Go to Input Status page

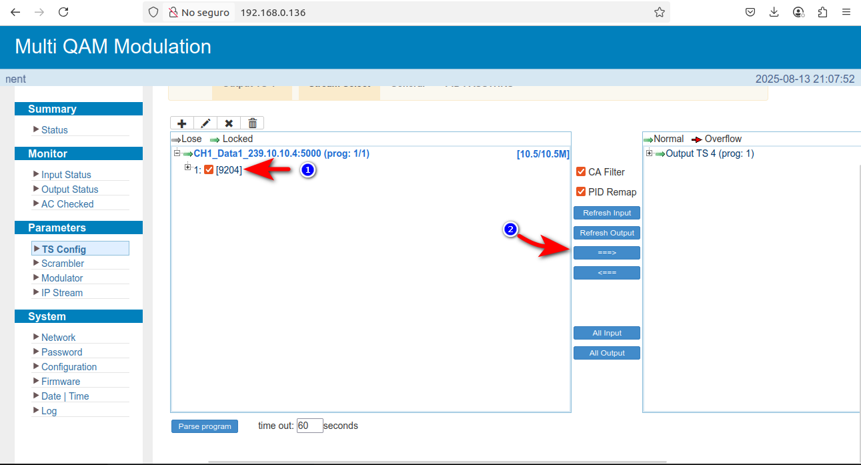click(x=66, y=175)
